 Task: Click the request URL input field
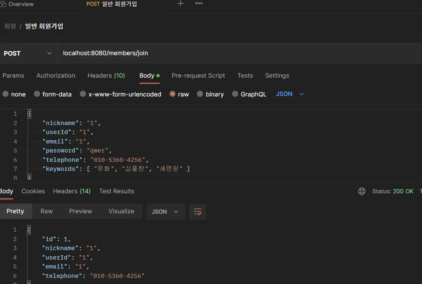coord(237,54)
